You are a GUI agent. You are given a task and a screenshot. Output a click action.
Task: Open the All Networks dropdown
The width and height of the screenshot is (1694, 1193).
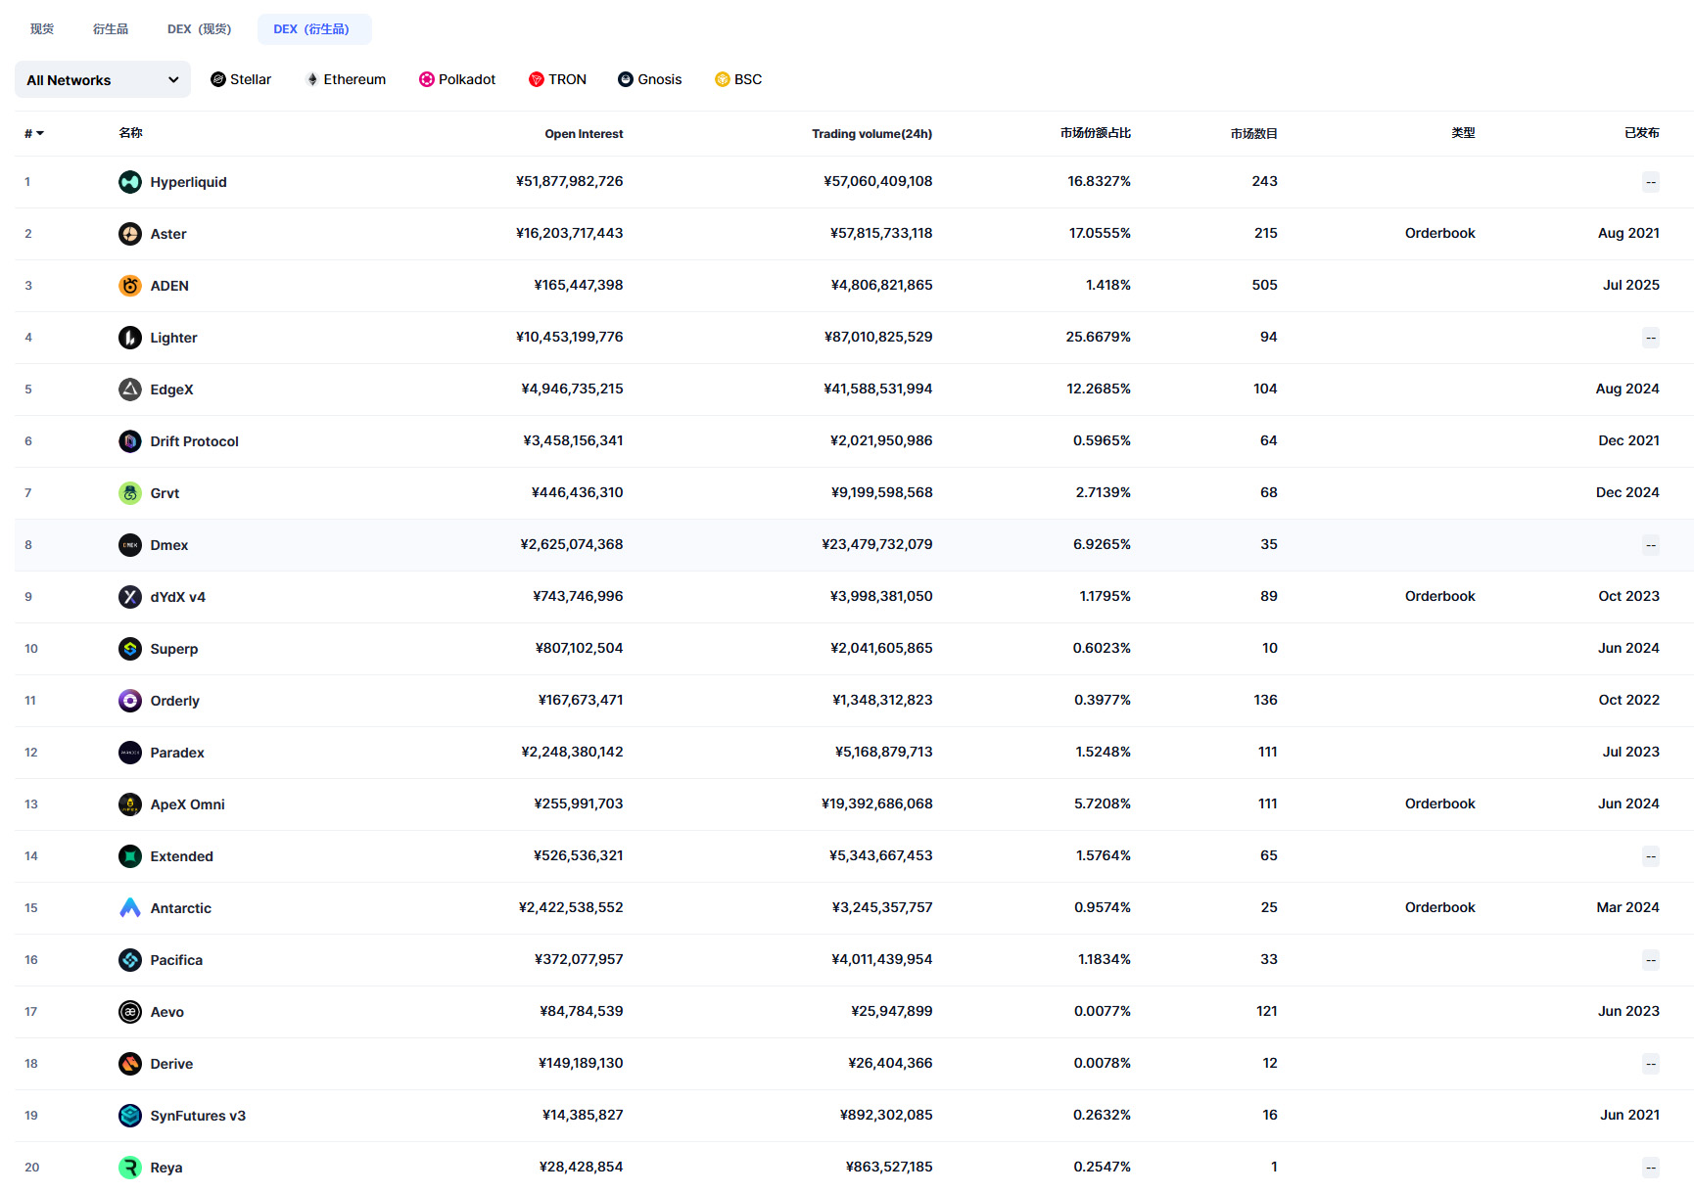pos(102,79)
